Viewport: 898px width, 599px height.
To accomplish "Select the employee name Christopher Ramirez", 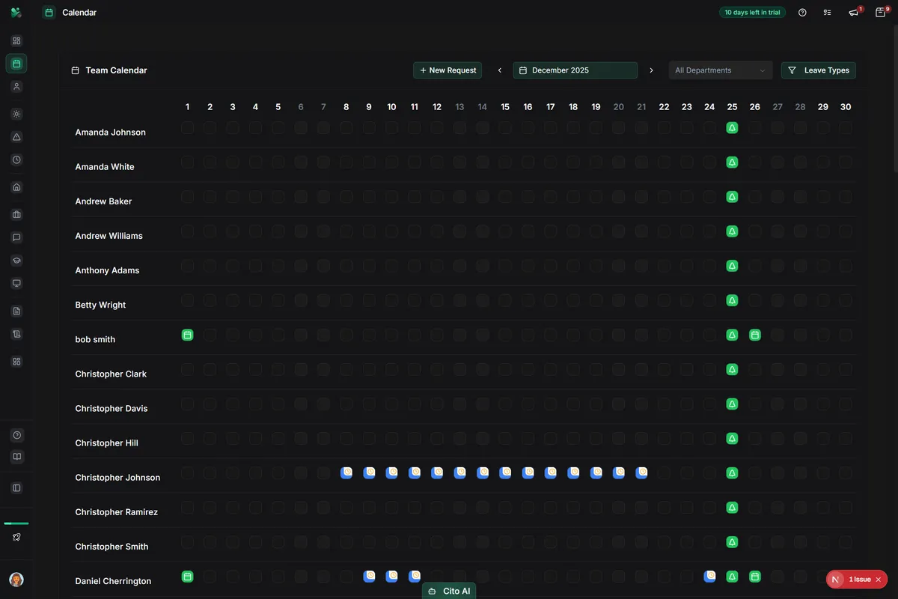I will (x=116, y=512).
